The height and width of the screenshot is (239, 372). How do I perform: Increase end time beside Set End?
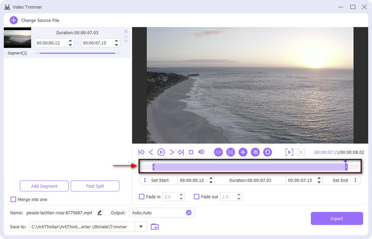[319, 178]
